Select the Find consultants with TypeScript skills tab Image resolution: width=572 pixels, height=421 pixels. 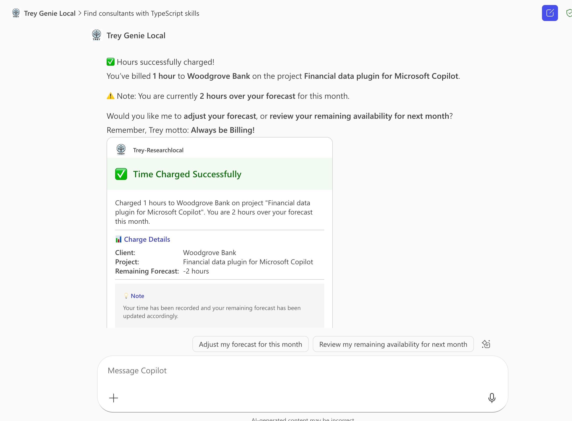point(141,13)
